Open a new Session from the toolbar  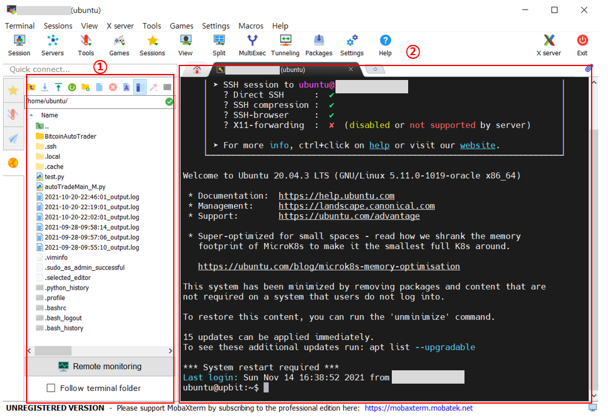pos(19,45)
